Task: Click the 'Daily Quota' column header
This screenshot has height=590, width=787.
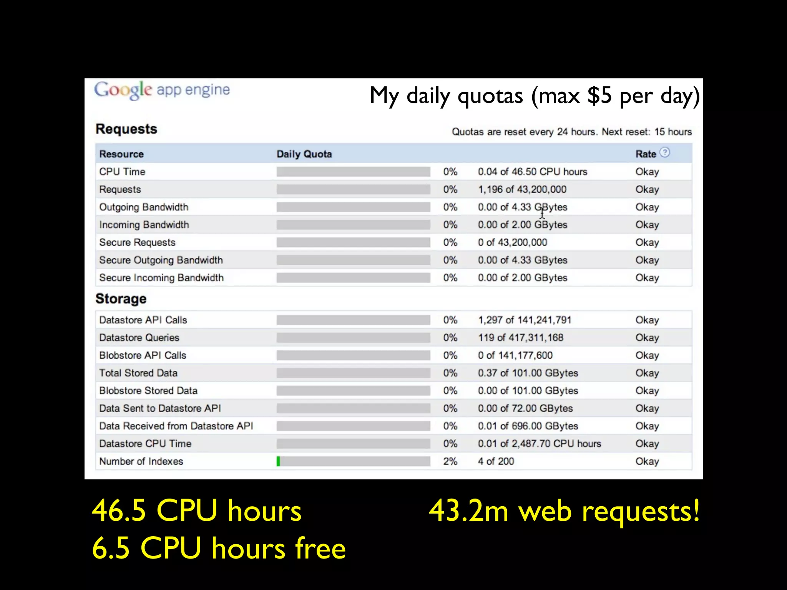Action: 304,154
